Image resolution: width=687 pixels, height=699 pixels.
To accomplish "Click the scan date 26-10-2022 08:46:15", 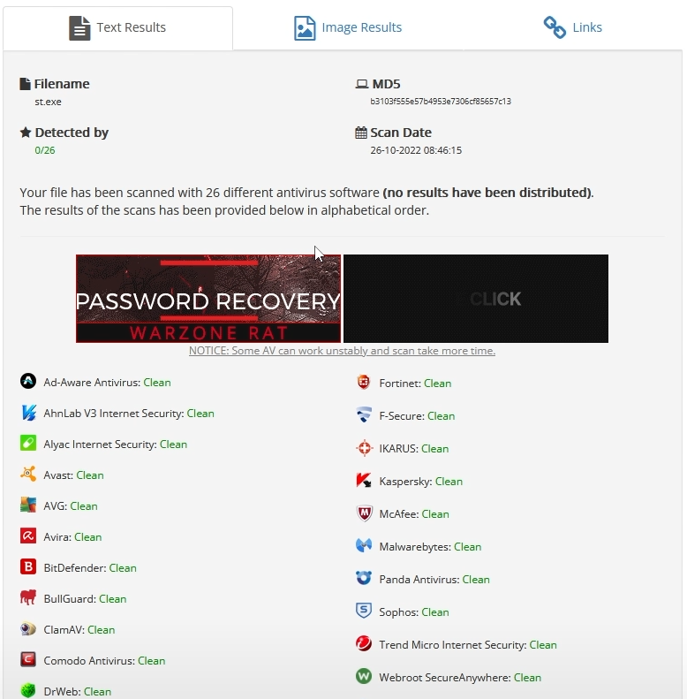I will (x=416, y=150).
